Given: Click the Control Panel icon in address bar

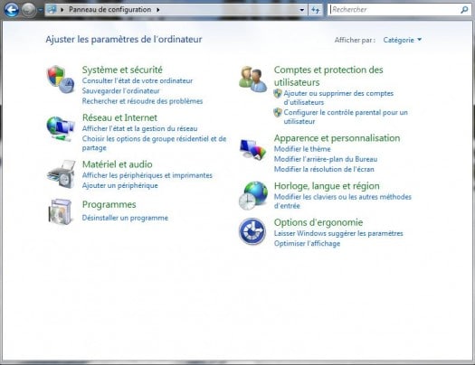Looking at the screenshot, I should pyautogui.click(x=52, y=9).
